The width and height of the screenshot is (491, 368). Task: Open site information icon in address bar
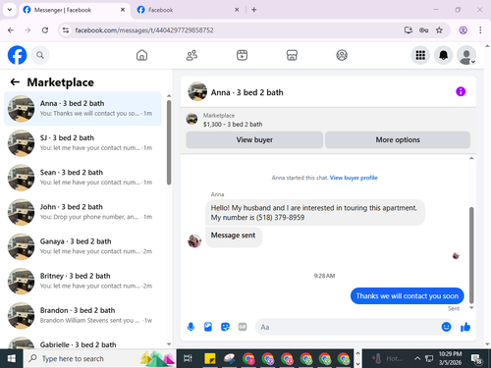click(x=66, y=30)
